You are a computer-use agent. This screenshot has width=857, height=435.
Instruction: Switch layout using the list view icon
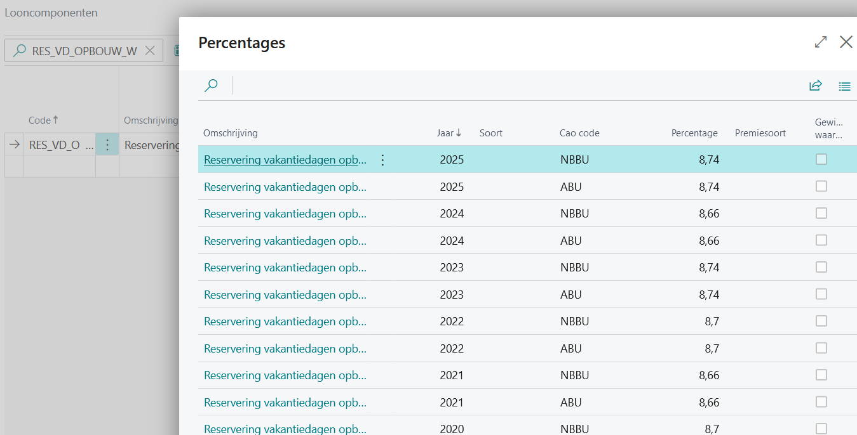pos(844,86)
